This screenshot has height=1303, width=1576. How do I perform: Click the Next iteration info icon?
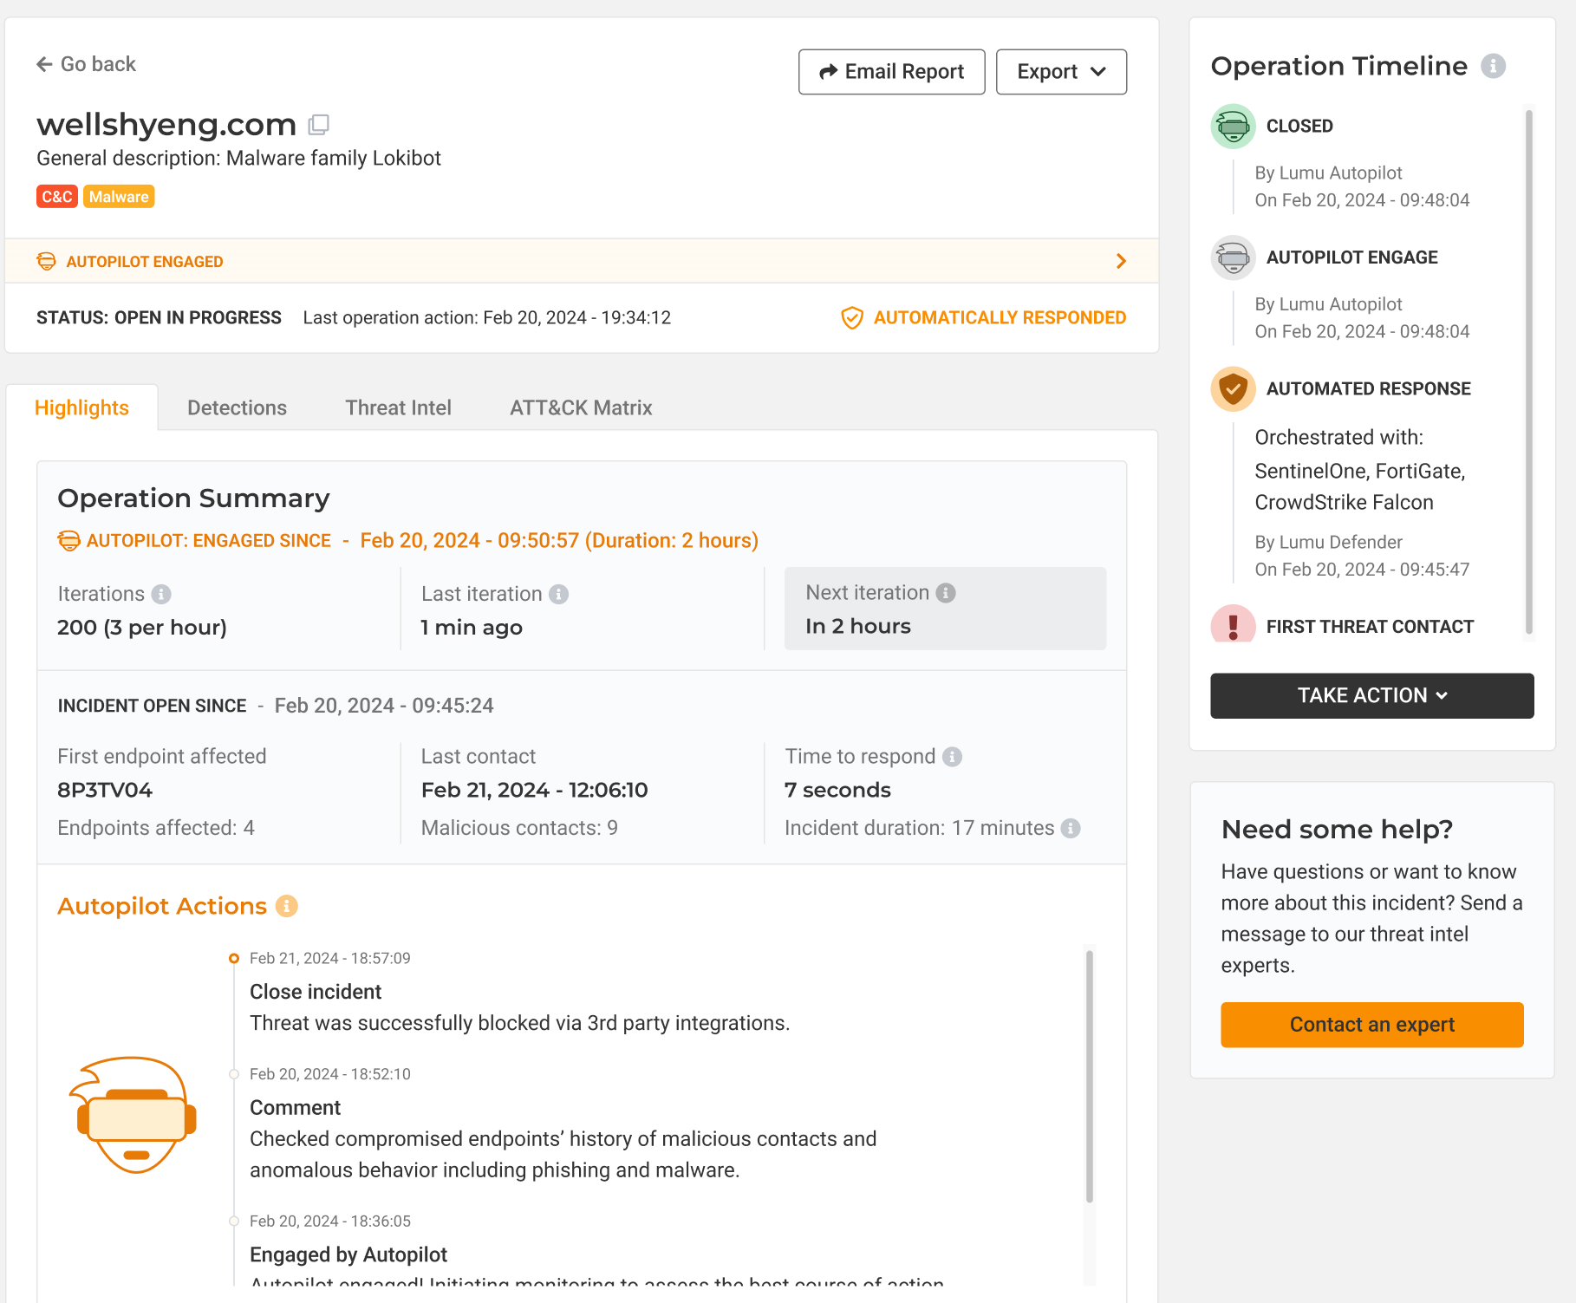[946, 593]
